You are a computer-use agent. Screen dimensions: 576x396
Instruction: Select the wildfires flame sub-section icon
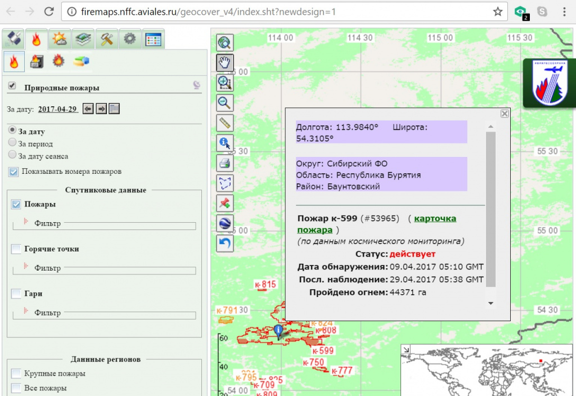pos(14,61)
